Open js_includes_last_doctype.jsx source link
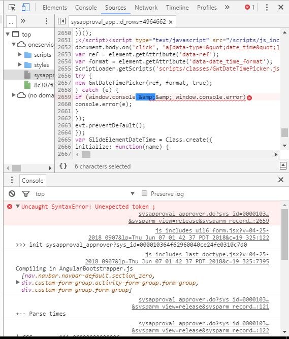 (177, 258)
